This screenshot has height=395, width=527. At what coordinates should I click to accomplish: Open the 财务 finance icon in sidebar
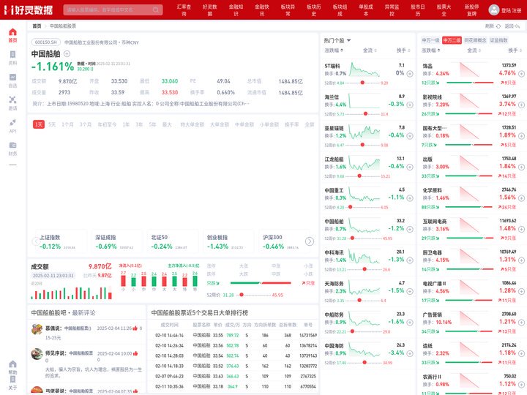coord(12,145)
